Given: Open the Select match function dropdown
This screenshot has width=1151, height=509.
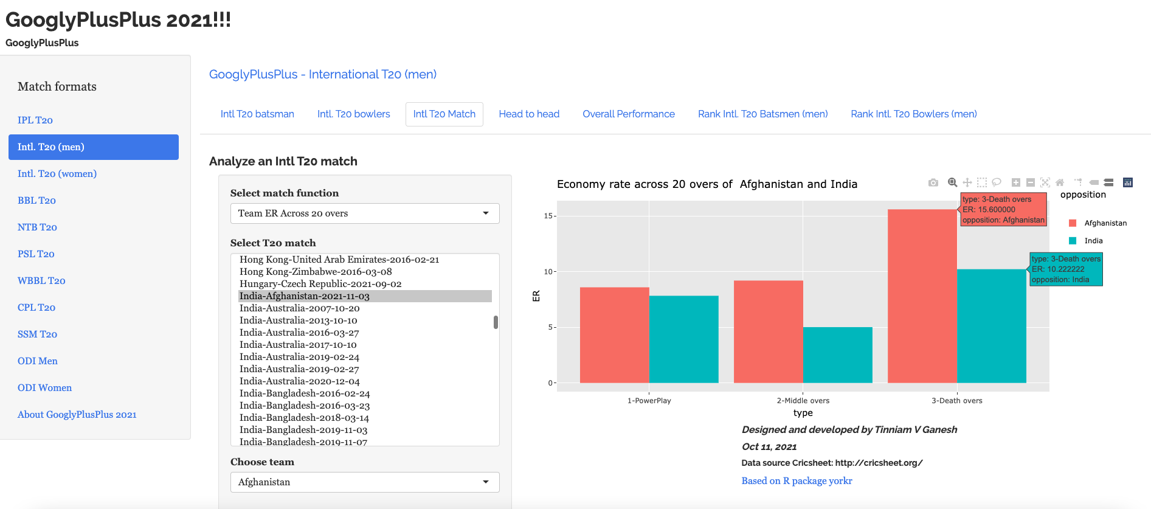Looking at the screenshot, I should [x=364, y=213].
